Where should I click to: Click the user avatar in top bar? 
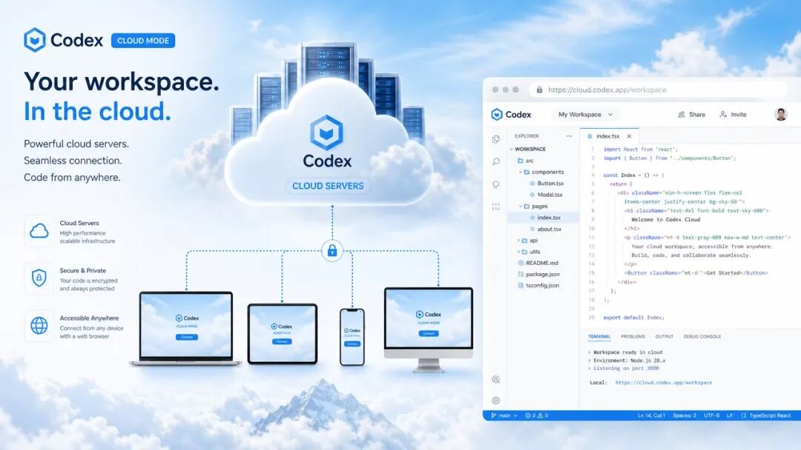(x=780, y=115)
